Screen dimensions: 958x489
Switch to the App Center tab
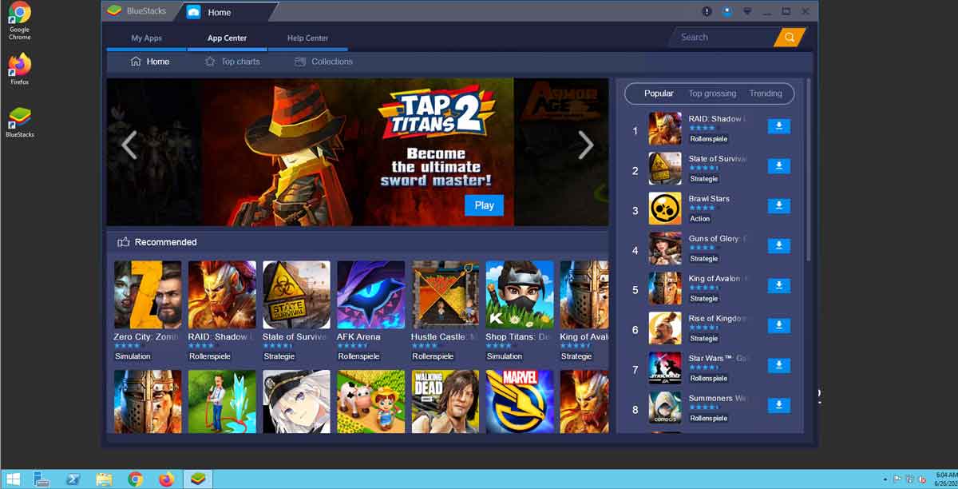pos(227,38)
